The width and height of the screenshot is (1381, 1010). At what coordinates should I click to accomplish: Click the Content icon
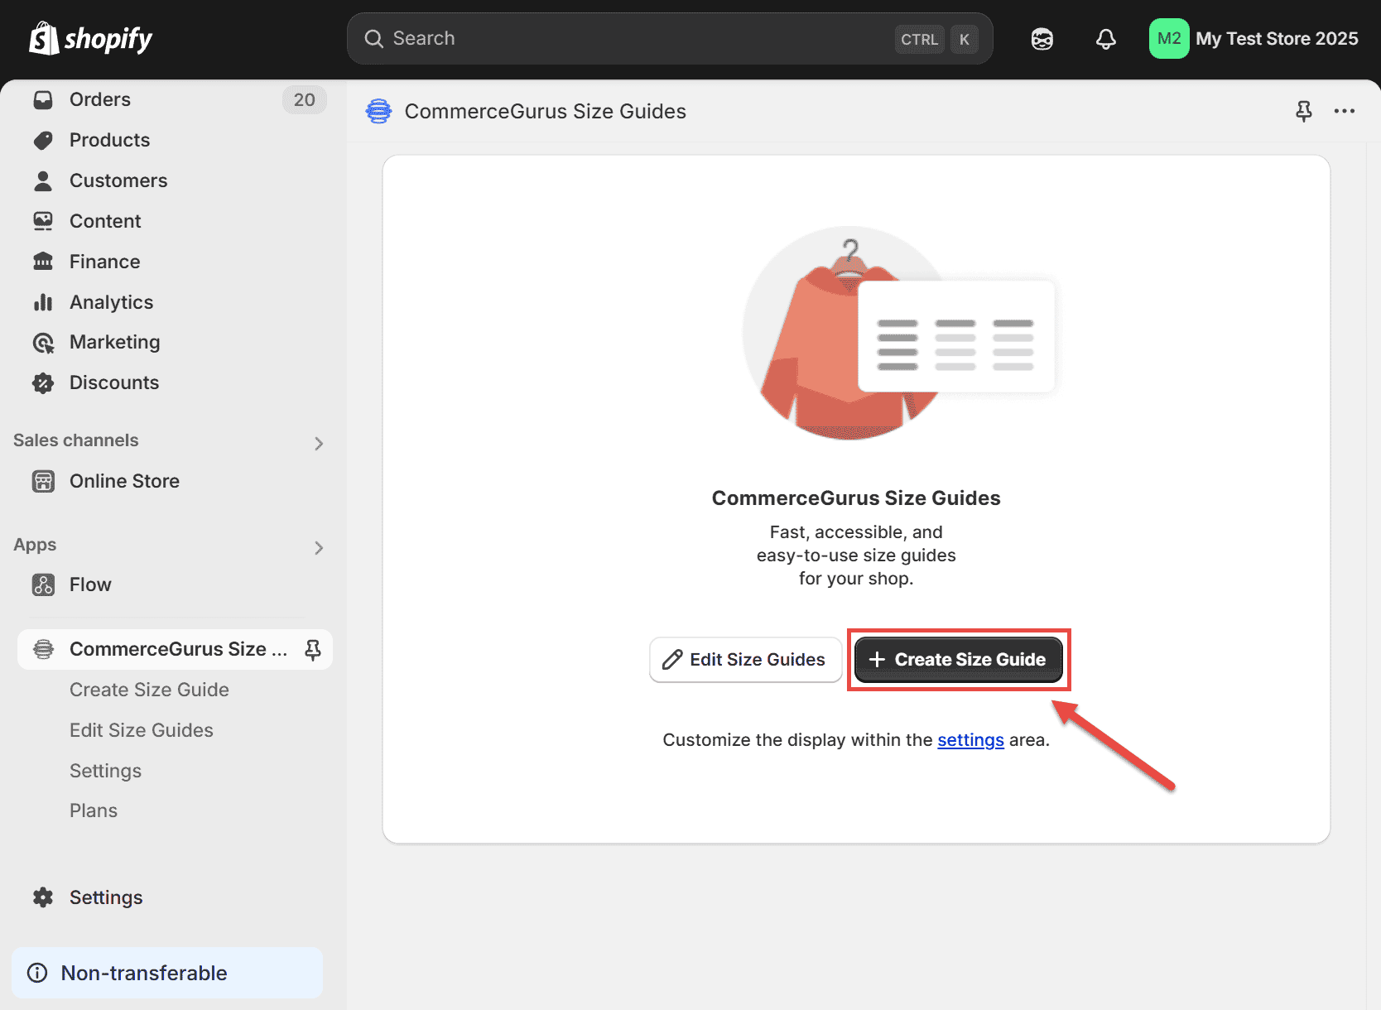(x=43, y=221)
